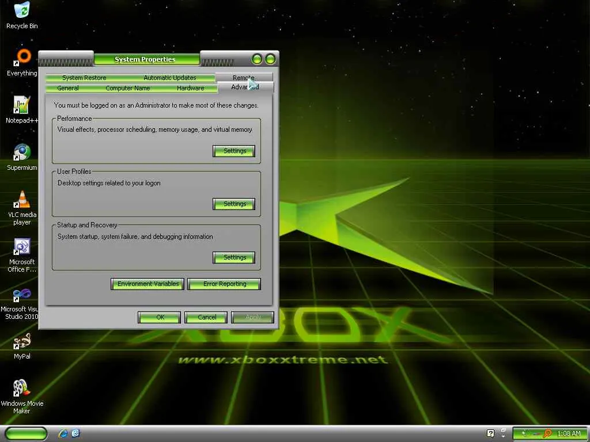Viewport: 590px width, 442px height.
Task: Click the Error Reporting button
Action: [224, 284]
